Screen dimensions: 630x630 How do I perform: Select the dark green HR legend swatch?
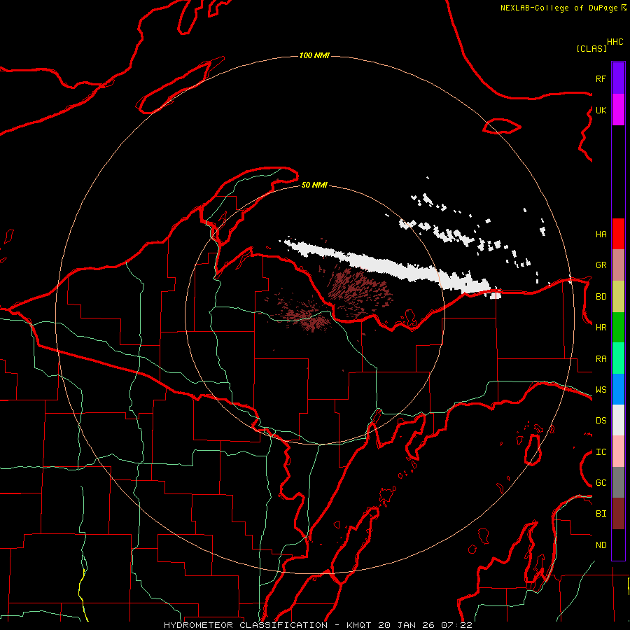pyautogui.click(x=618, y=327)
